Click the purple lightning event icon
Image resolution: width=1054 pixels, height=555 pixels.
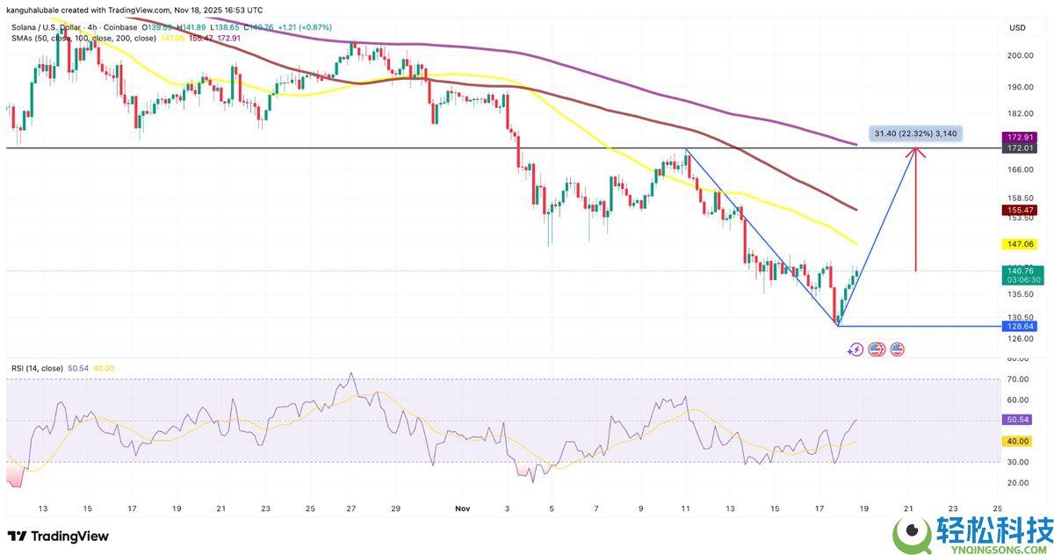click(x=855, y=350)
